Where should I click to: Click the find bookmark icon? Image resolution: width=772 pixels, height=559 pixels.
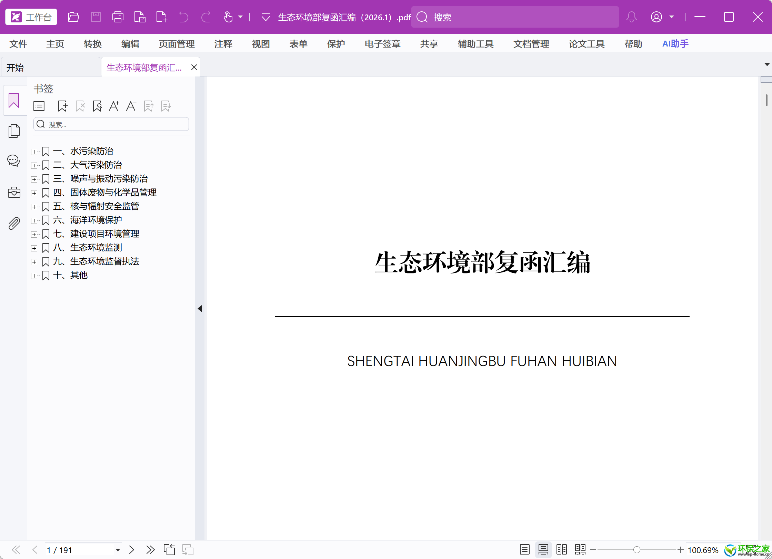tap(97, 106)
